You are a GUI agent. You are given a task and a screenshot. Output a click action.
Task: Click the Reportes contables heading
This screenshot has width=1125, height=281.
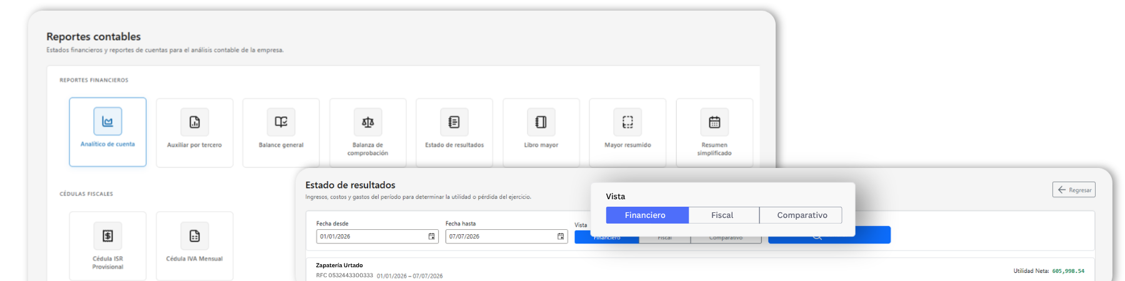coord(94,37)
